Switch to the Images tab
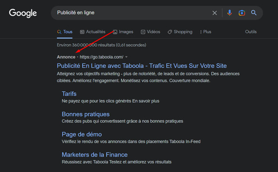Screen dimensions: 278x172 123,32
